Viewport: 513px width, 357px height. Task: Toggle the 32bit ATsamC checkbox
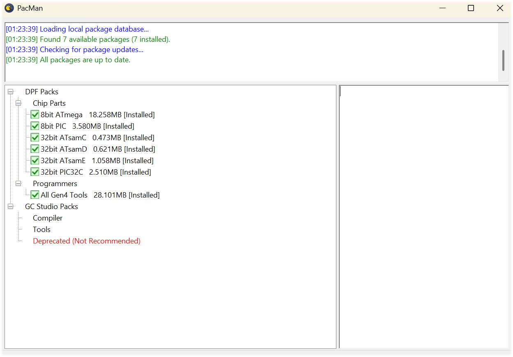tap(35, 138)
